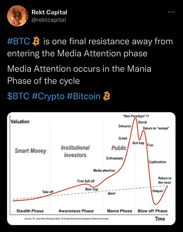Open the #Crypto hashtag
Image resolution: width=183 pixels, height=232 pixels.
(x=48, y=96)
